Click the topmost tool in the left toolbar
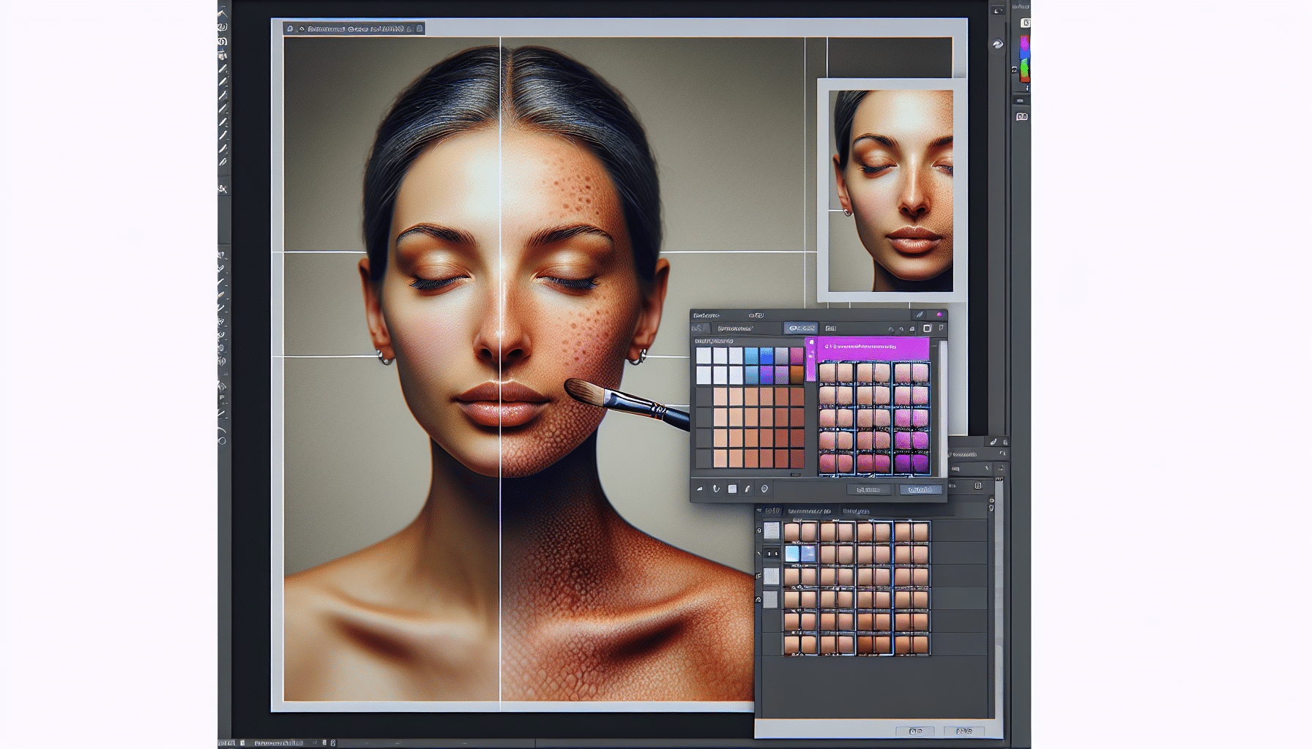This screenshot has width=1312, height=749. [x=223, y=13]
